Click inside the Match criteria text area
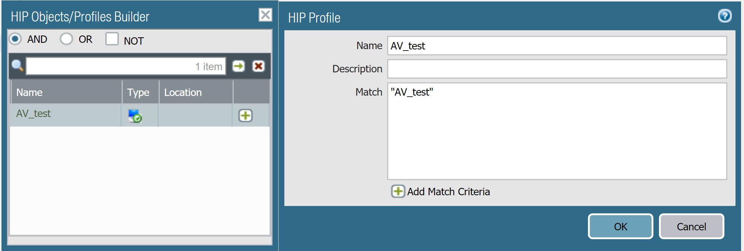 coord(557,133)
